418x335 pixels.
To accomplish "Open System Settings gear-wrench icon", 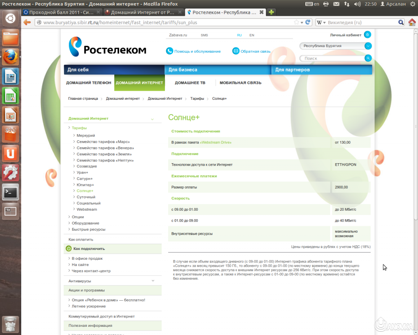I will (10, 173).
